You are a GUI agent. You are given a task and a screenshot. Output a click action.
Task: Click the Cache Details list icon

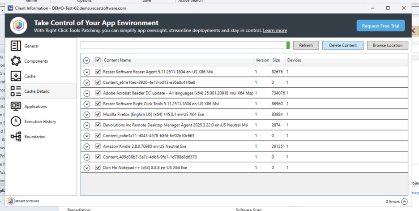point(16,91)
